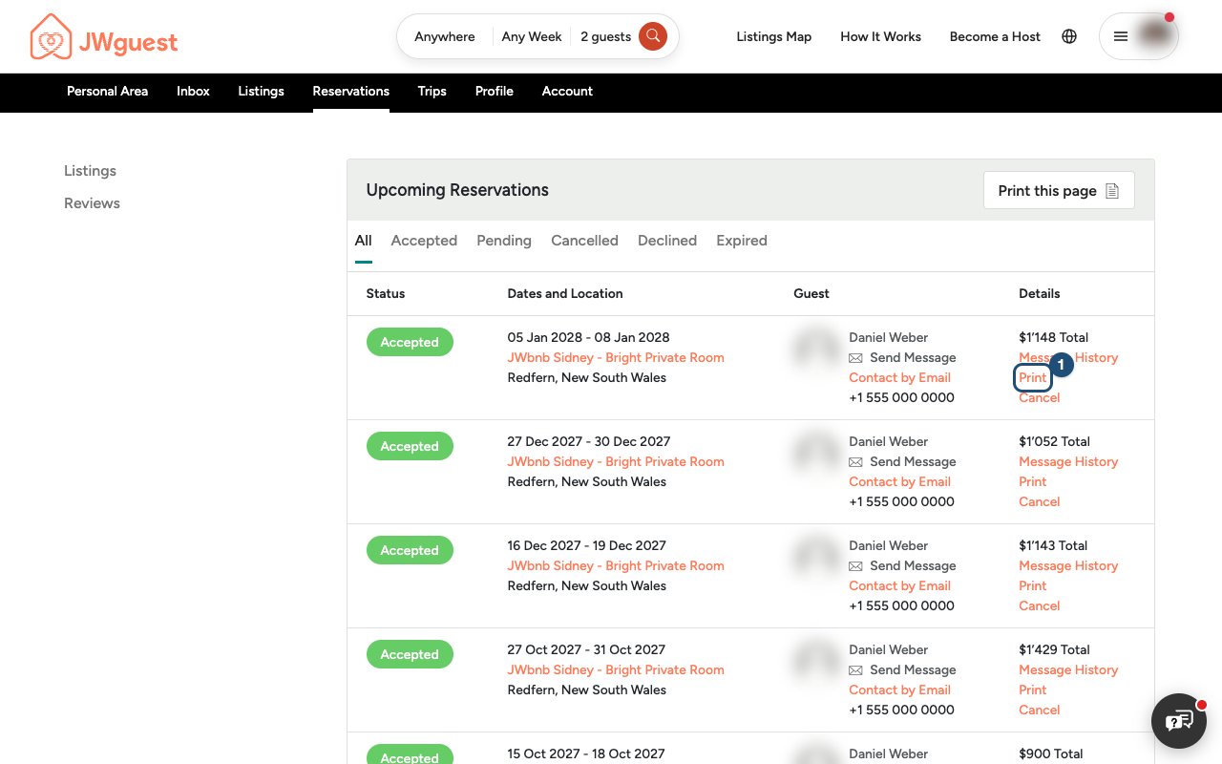Click Accepted status badge for 27 Oct 2027

click(x=410, y=655)
